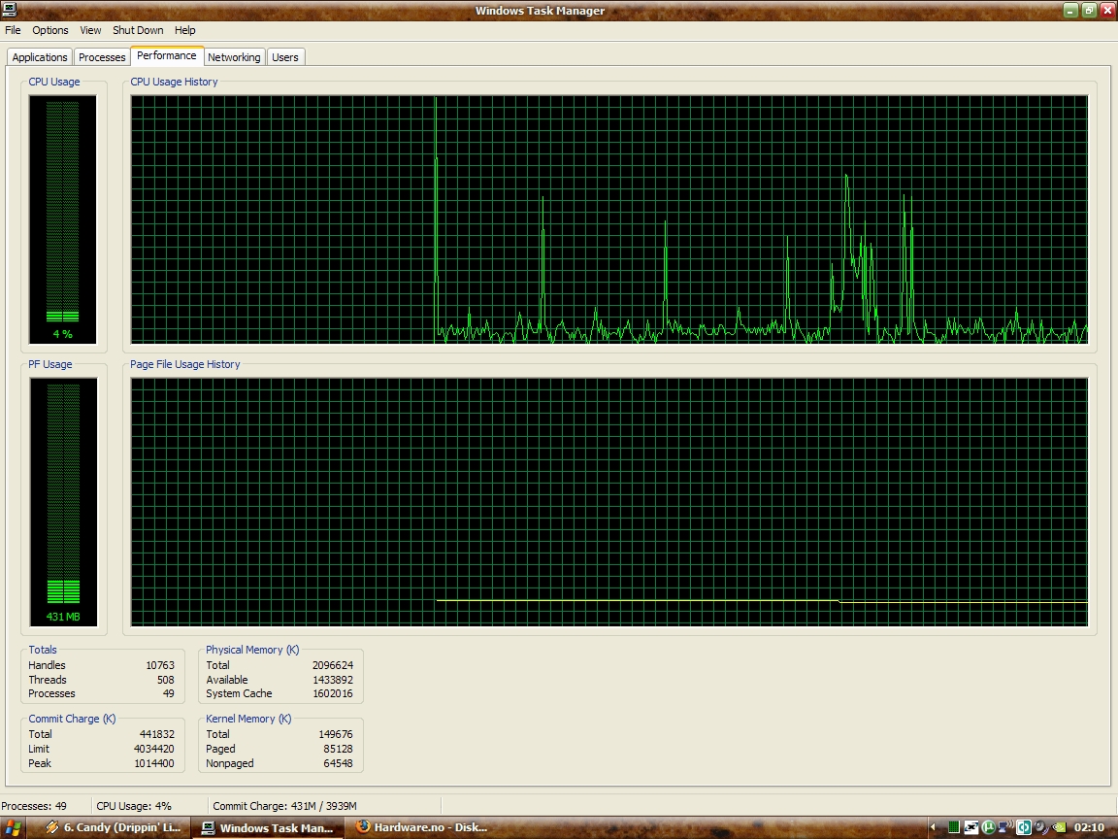Viewport: 1118px width, 839px height.
Task: Click the black arrows tray icon
Action: click(971, 827)
